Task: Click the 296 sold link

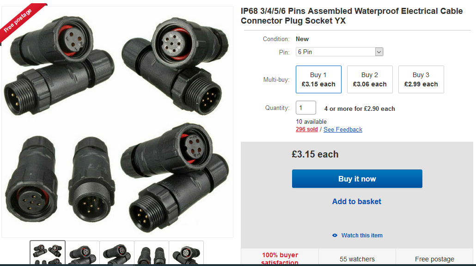Action: [x=307, y=129]
